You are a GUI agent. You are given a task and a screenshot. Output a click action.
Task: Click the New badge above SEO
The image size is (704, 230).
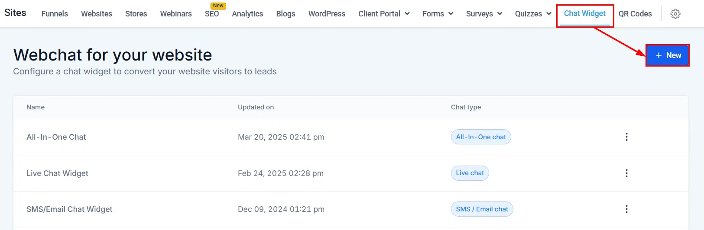218,6
